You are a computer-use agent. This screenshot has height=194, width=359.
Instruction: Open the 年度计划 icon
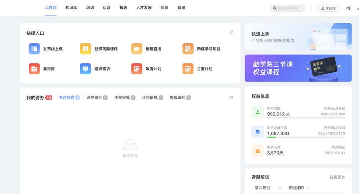(x=137, y=69)
